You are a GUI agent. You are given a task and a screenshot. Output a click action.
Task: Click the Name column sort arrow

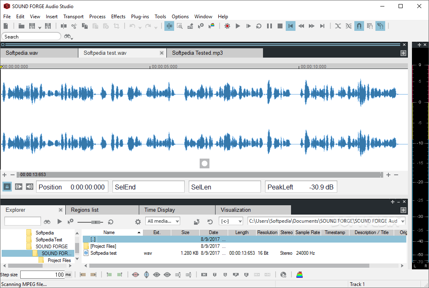click(139, 232)
